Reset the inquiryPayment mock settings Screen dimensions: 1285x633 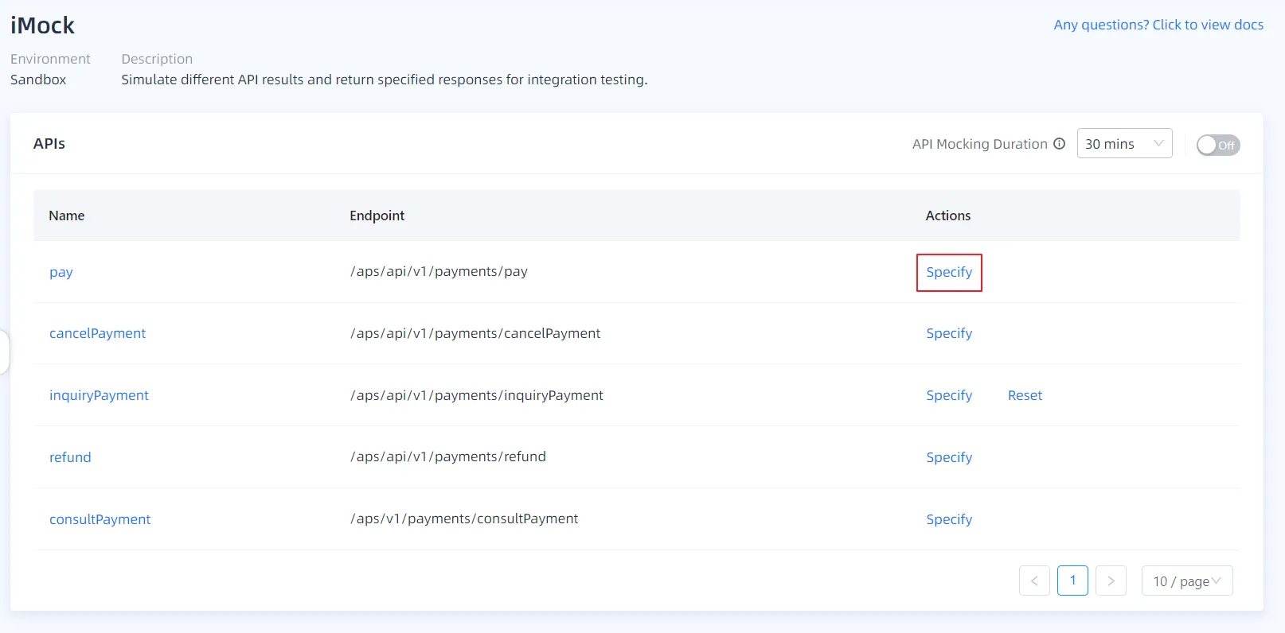pyautogui.click(x=1025, y=395)
